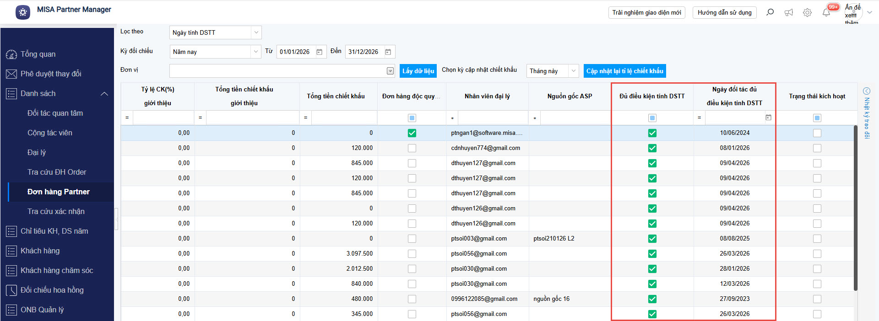Screen dimensions: 879x321
Task: Go to Đối chiếu hoa hồng menu
Action: 52,290
